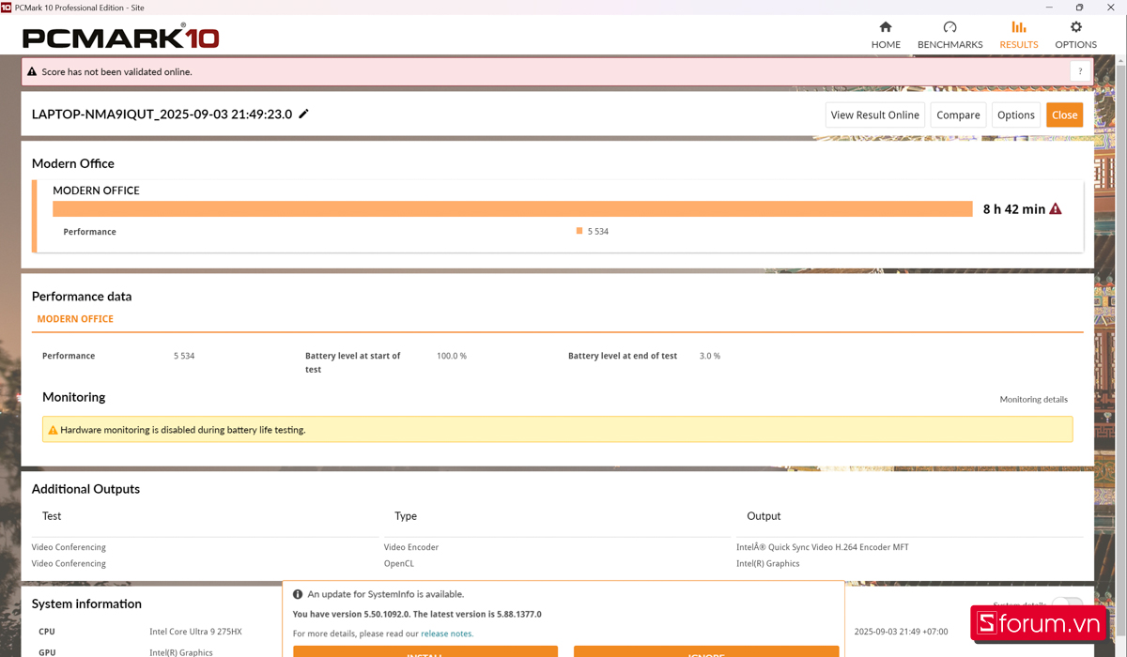The image size is (1127, 657).
Task: Click the Score has not been validated message
Action: (x=116, y=71)
